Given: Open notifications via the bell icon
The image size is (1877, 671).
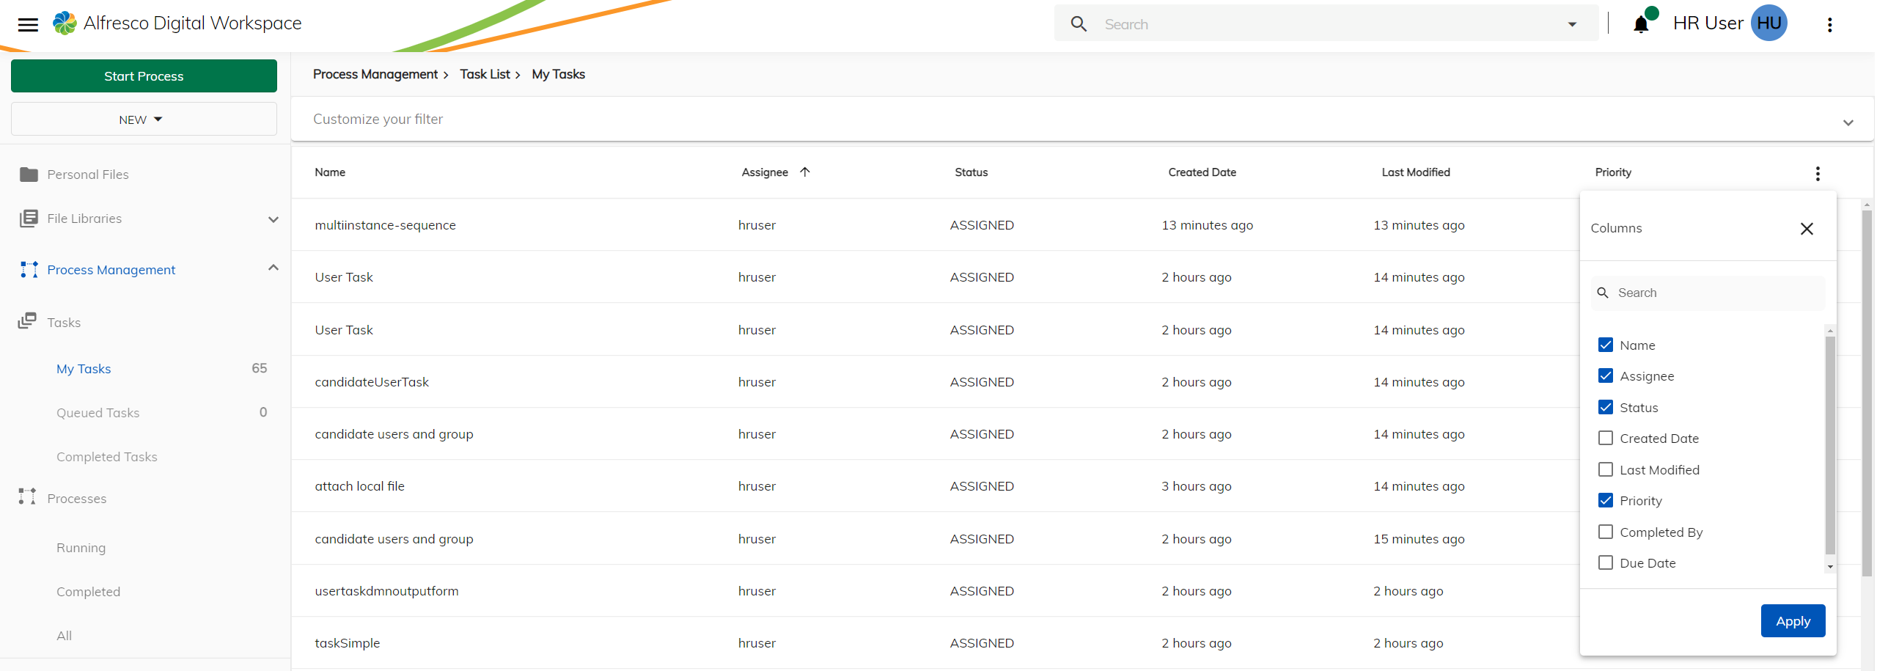Looking at the screenshot, I should pos(1642,23).
